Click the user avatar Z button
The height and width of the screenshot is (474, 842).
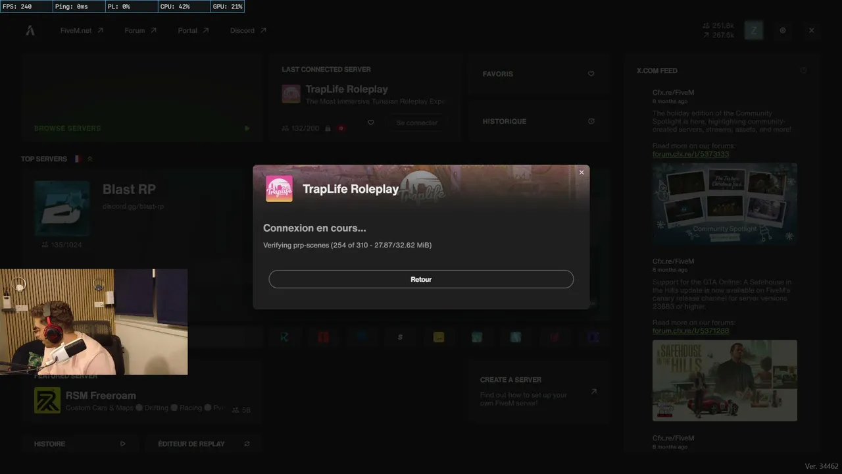(x=754, y=30)
